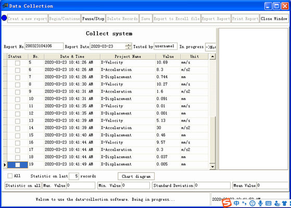Toggle Chinese input mode icon in tray
The height and width of the screenshot is (208, 291).
coord(236,203)
